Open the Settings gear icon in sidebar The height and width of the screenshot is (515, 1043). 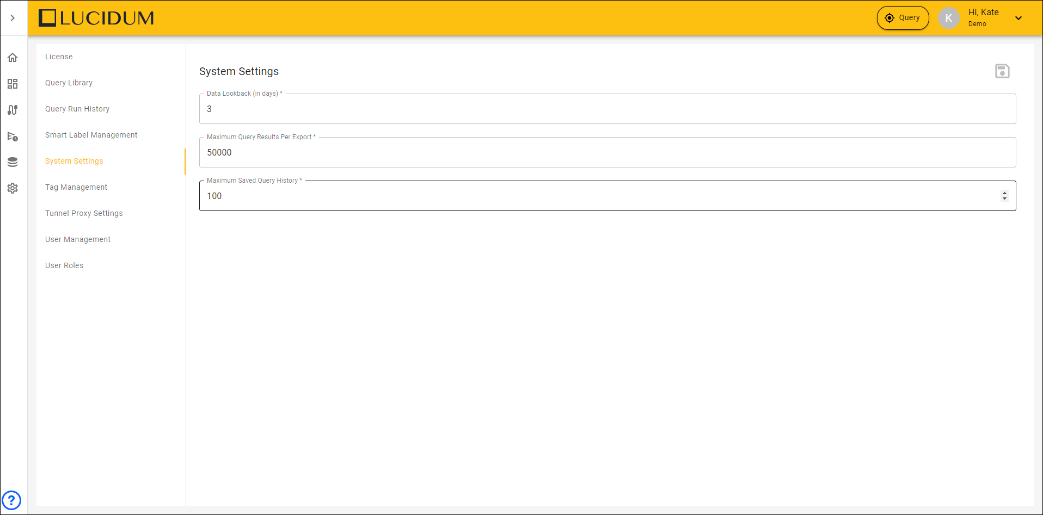[x=13, y=188]
